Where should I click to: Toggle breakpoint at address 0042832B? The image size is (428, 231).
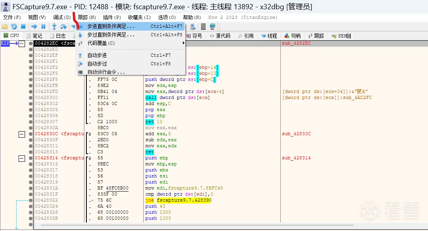point(31,218)
